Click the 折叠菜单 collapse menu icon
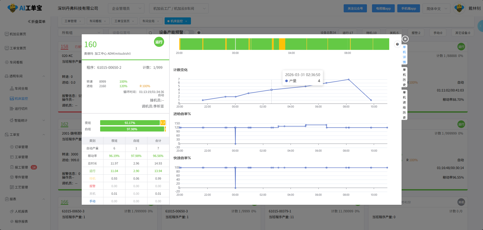 [29, 22]
